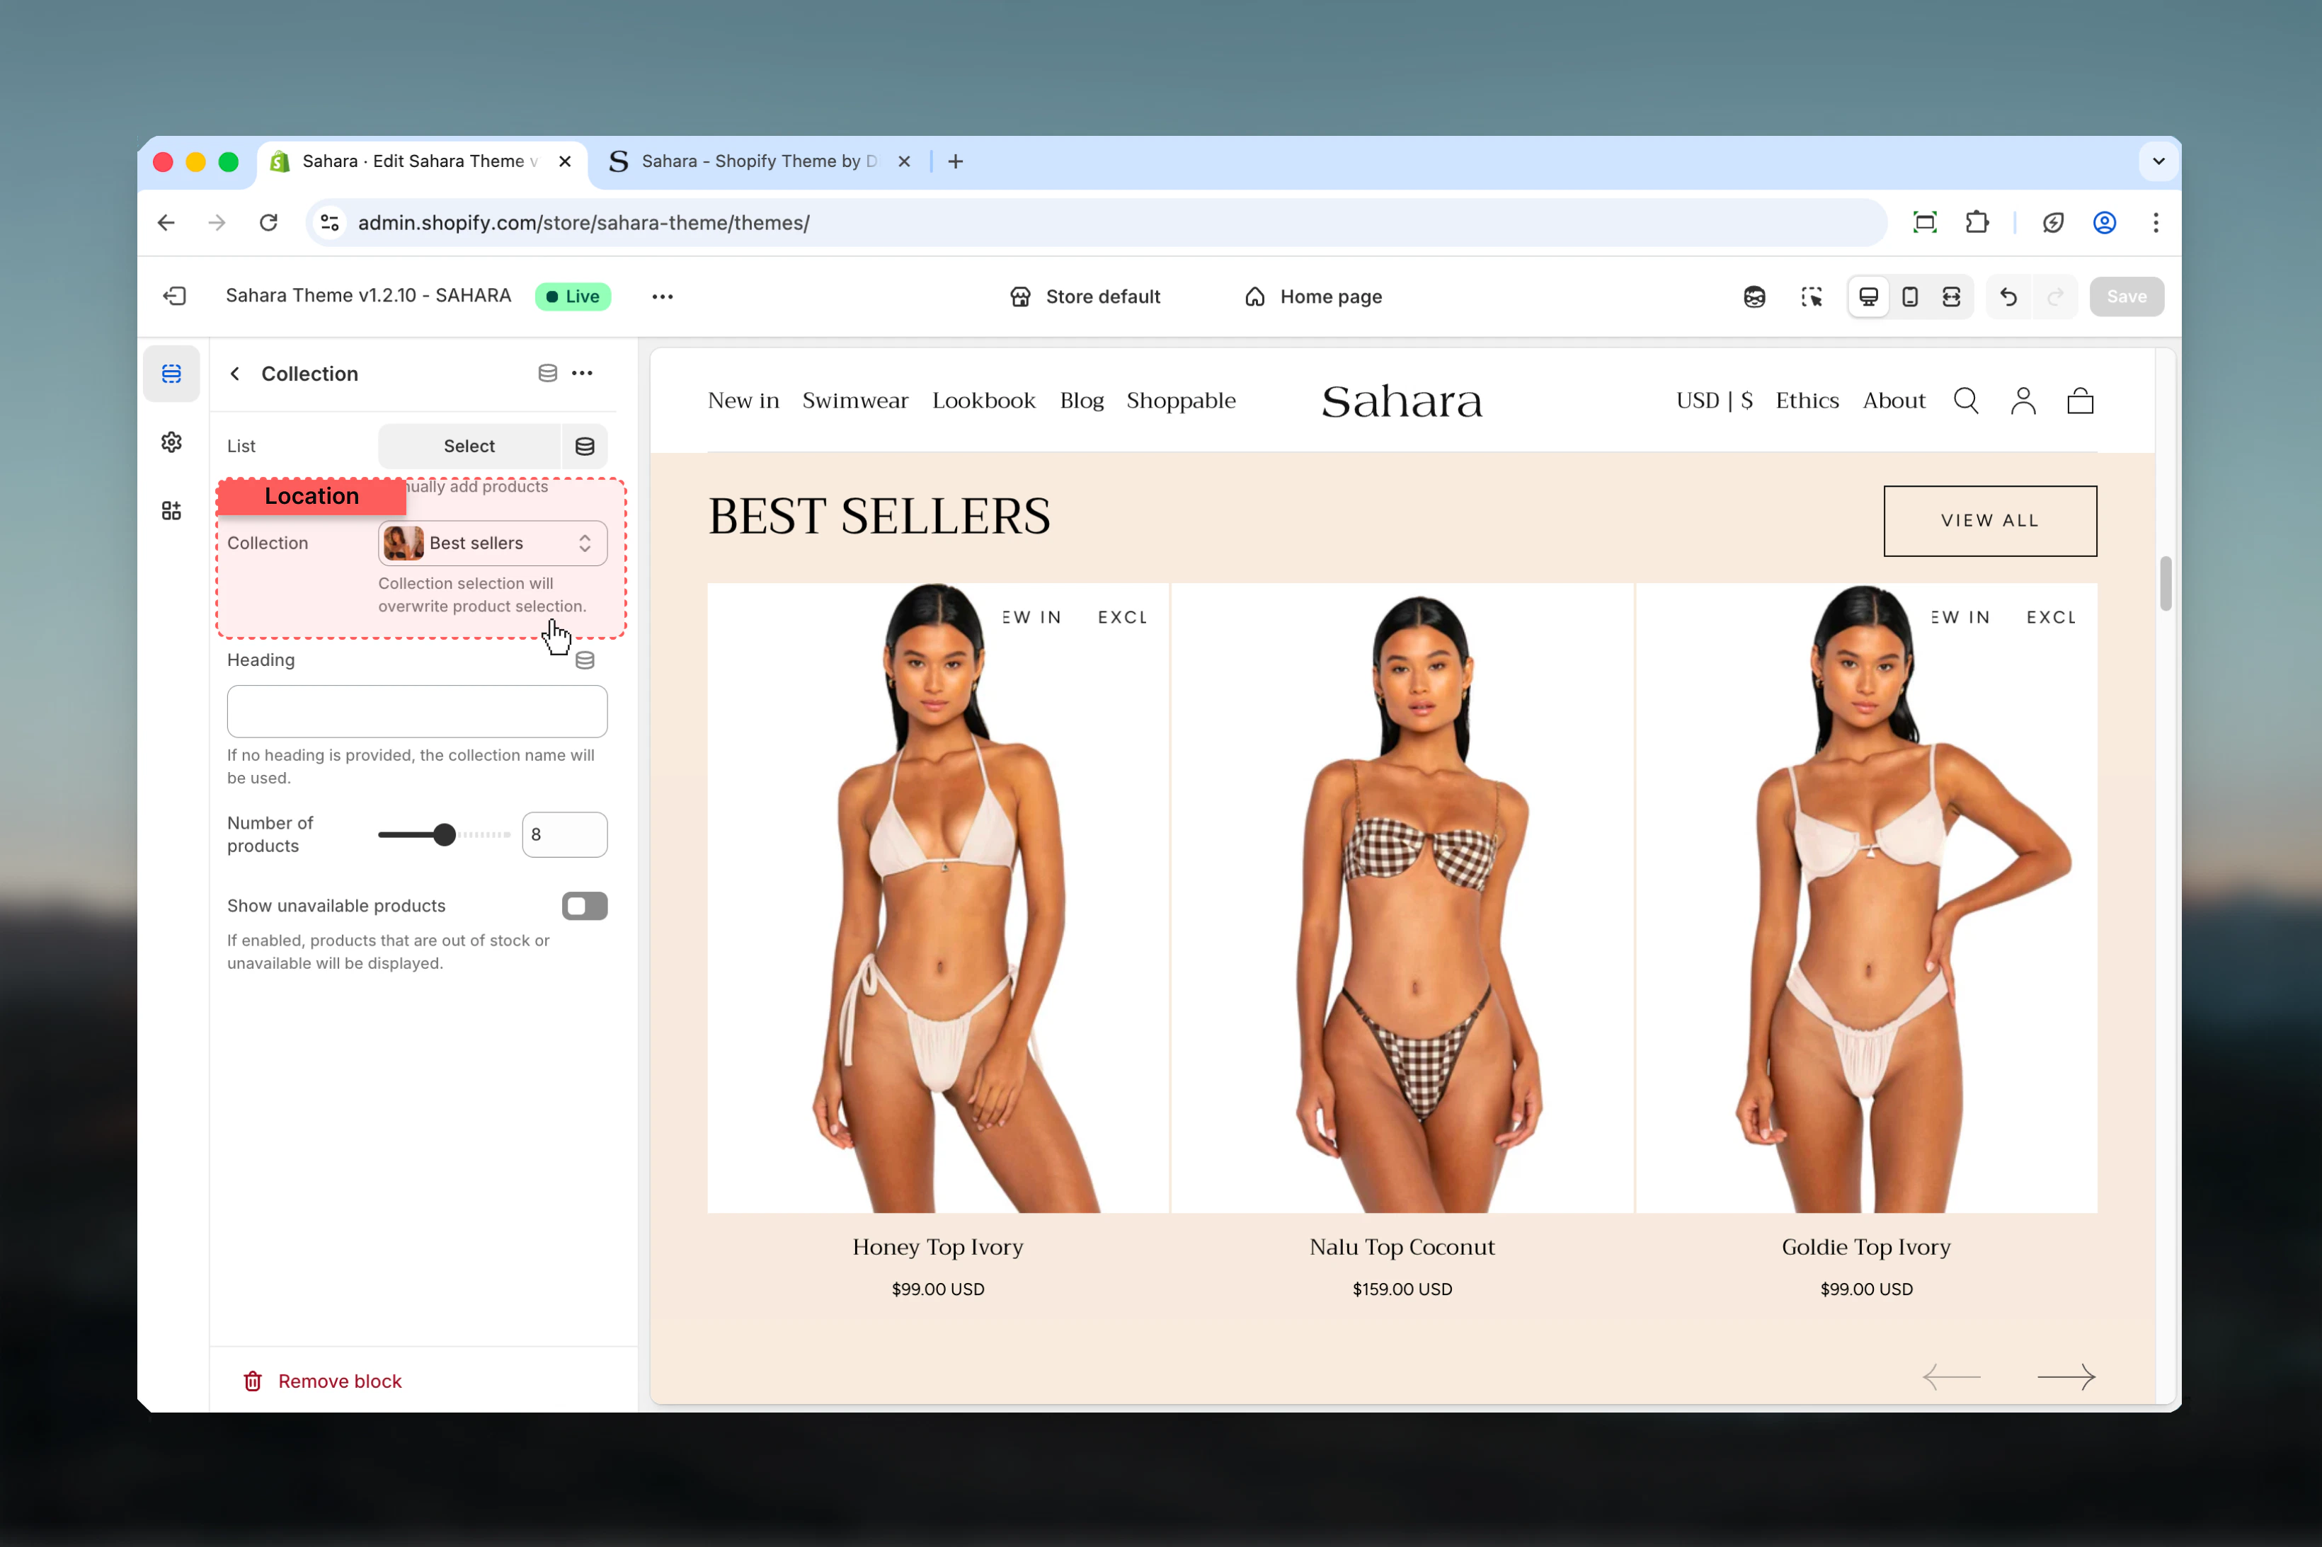Click the VIEW ALL button
The height and width of the screenshot is (1547, 2322).
coord(1989,521)
